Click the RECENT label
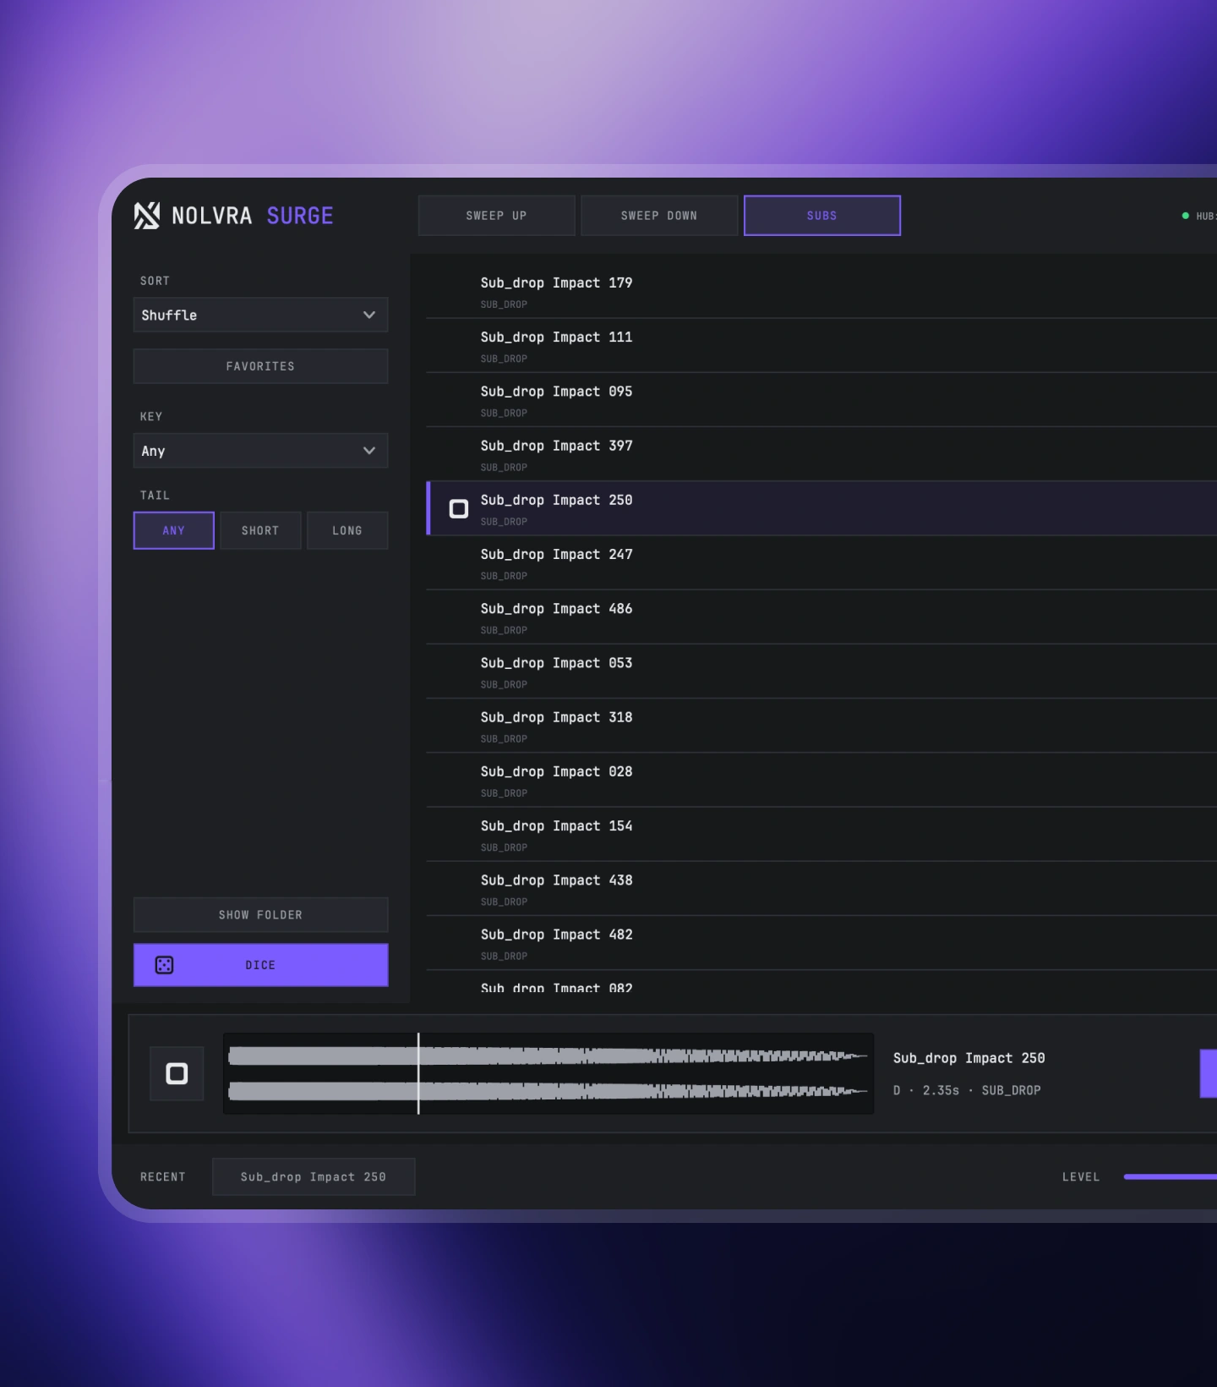 pos(162,1176)
